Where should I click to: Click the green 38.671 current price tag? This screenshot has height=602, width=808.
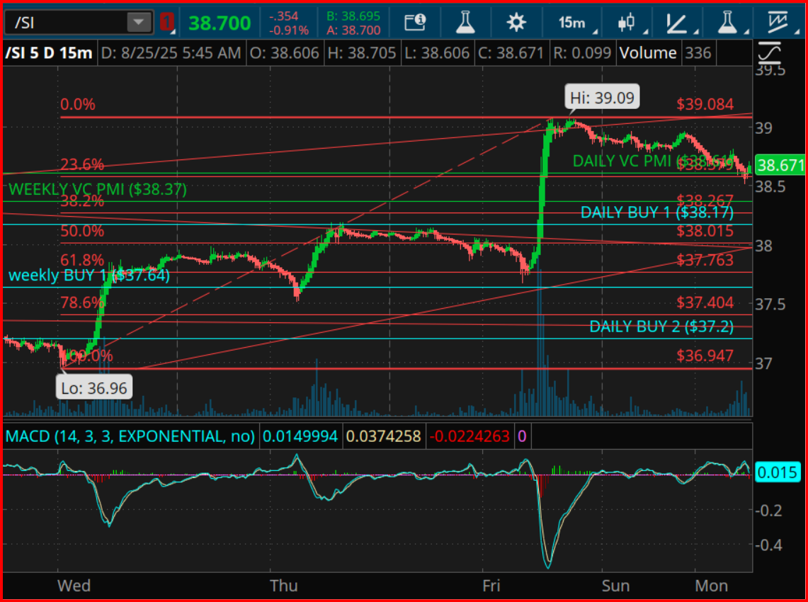coord(780,165)
